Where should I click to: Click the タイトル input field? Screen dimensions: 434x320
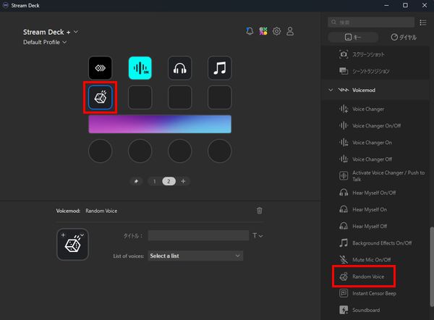[x=198, y=235]
